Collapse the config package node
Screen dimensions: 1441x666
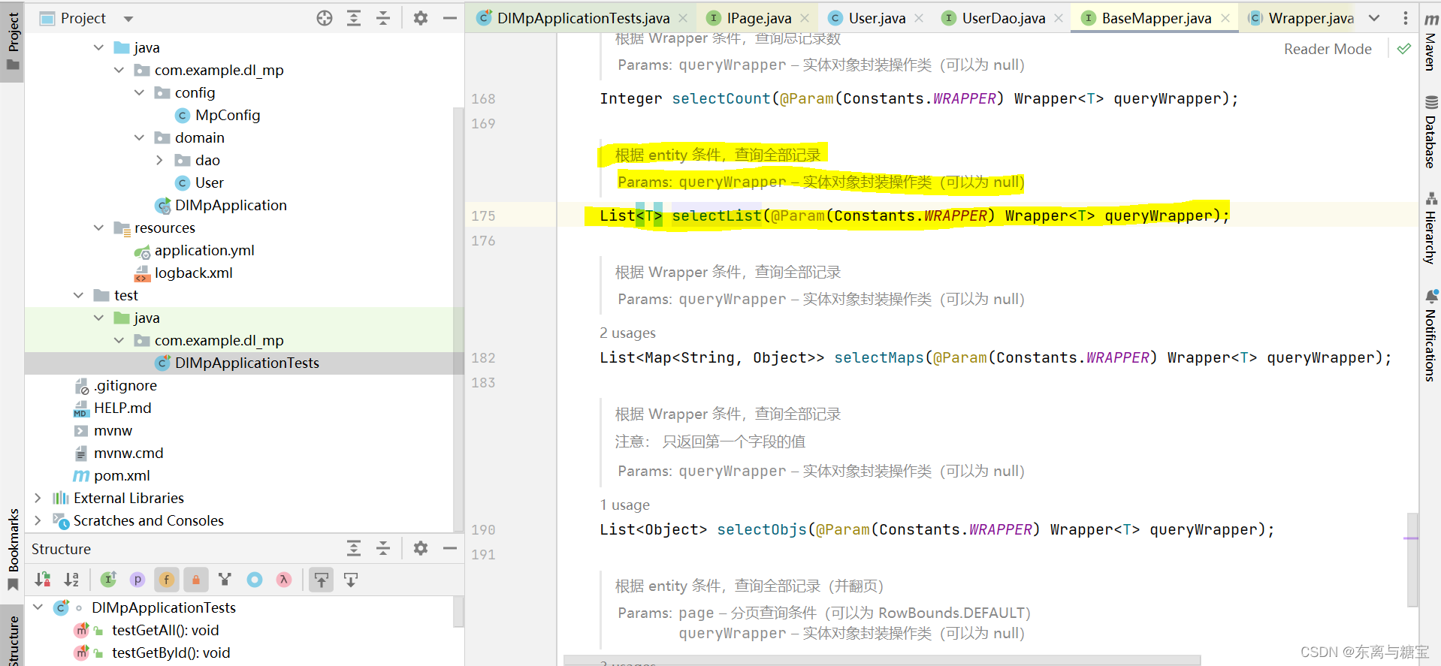139,92
